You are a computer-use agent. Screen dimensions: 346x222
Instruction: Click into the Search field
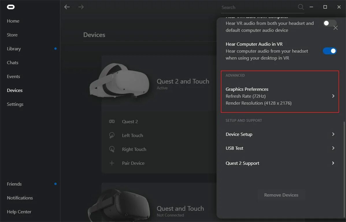point(259,8)
